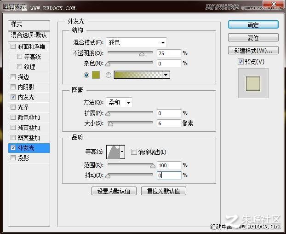This screenshot has height=234, width=286.
Task: Open the contour picker dropdown arrow
Action: tap(122, 152)
